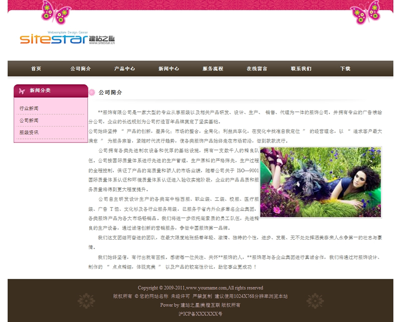Select 新闻中心 in the navigation bar
The height and width of the screenshot is (322, 401).
[x=168, y=69]
